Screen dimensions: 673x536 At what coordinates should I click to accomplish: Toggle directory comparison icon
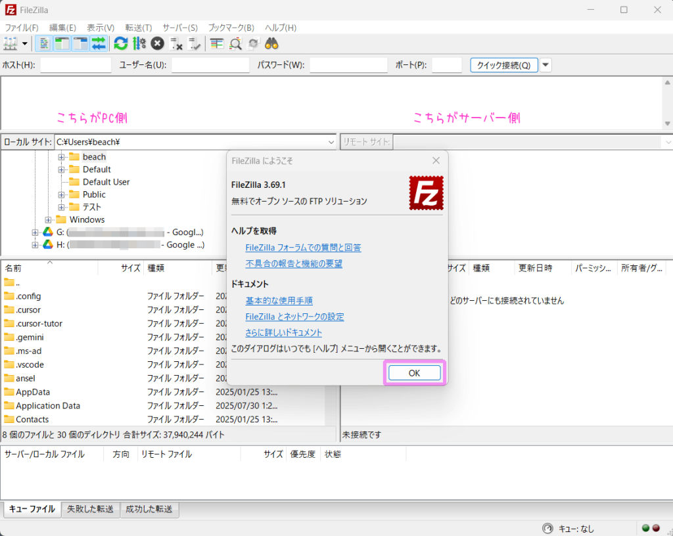[235, 44]
